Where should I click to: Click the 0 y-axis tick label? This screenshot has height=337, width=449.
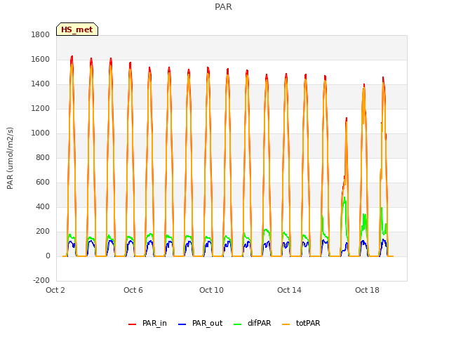pos(48,256)
